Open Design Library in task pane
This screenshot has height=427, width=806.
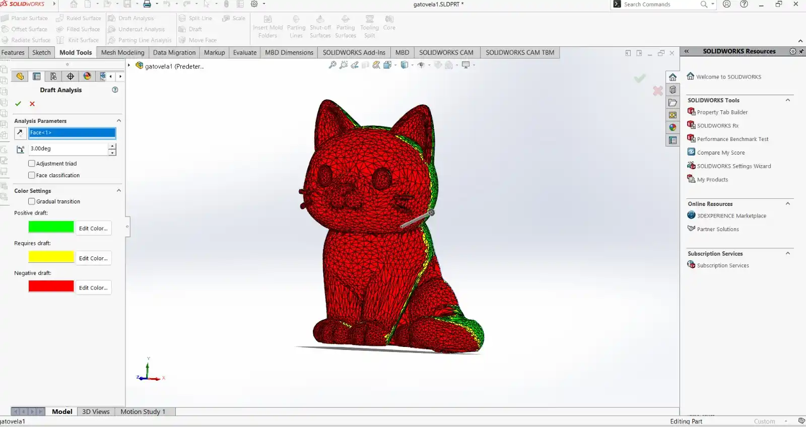[x=673, y=90]
